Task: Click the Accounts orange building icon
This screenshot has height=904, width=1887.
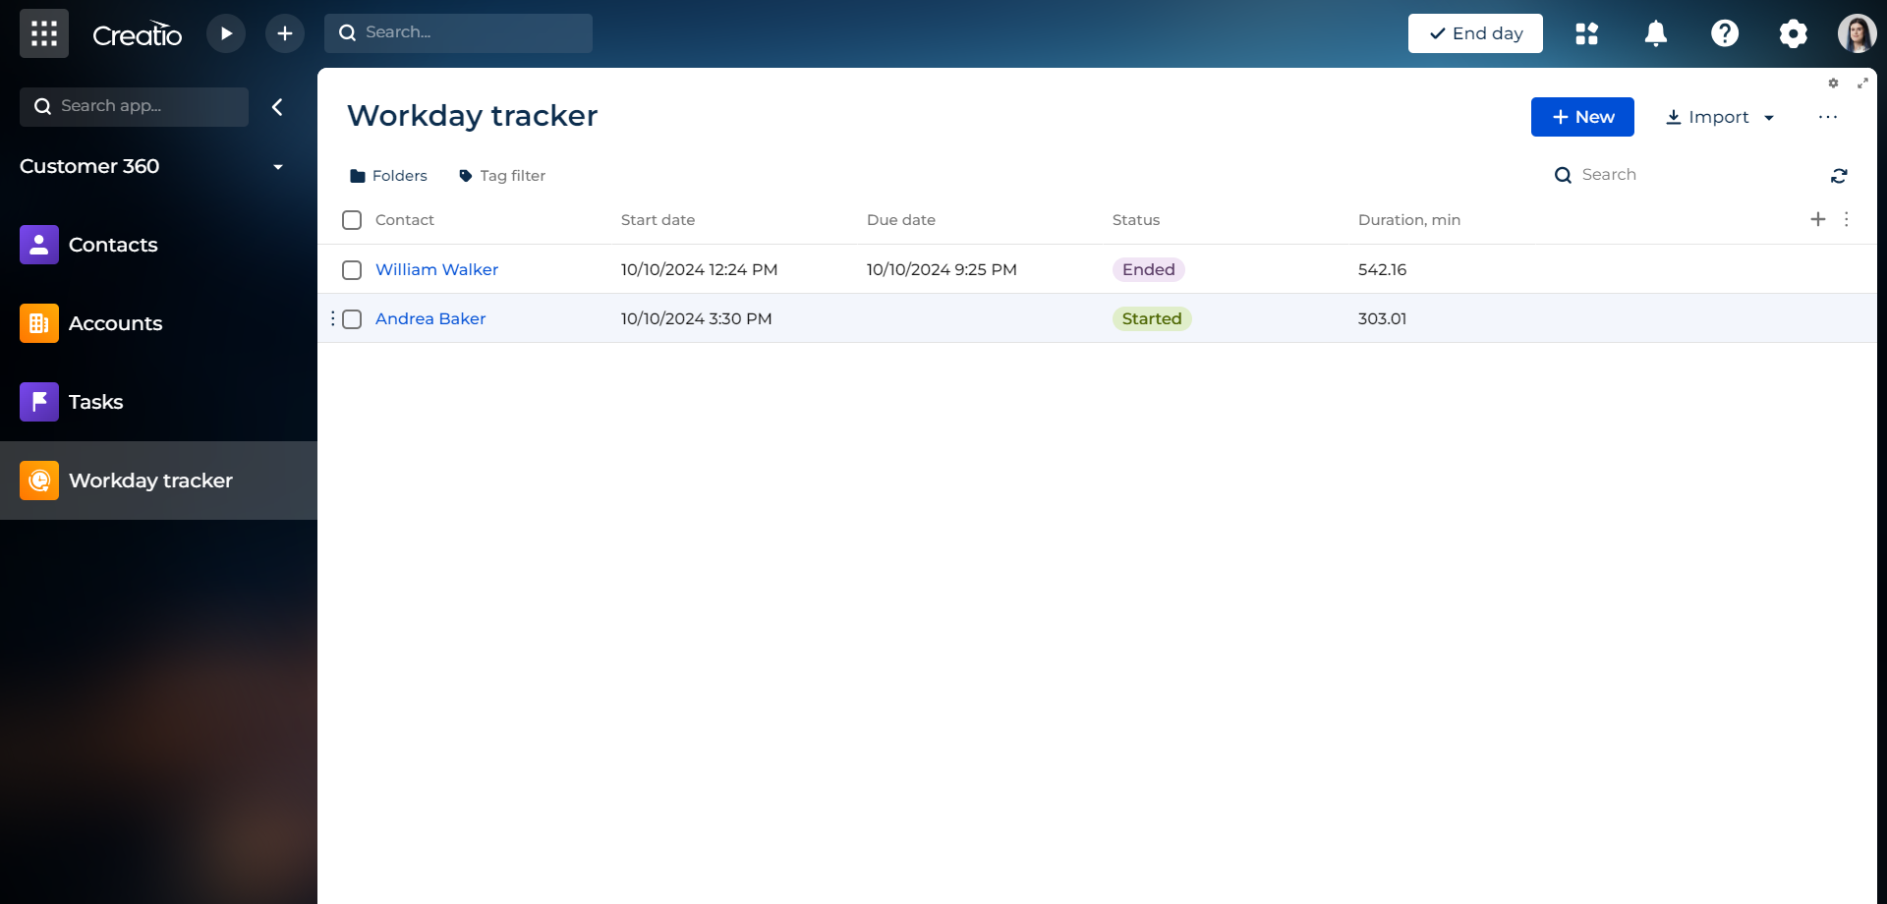Action: click(x=39, y=323)
